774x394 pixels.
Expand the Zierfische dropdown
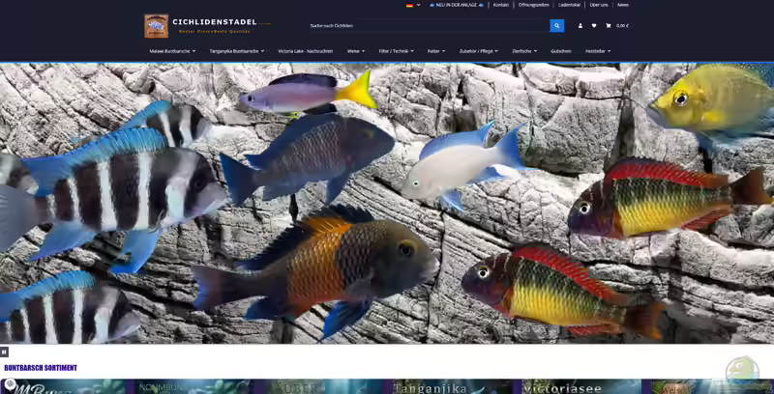[524, 51]
